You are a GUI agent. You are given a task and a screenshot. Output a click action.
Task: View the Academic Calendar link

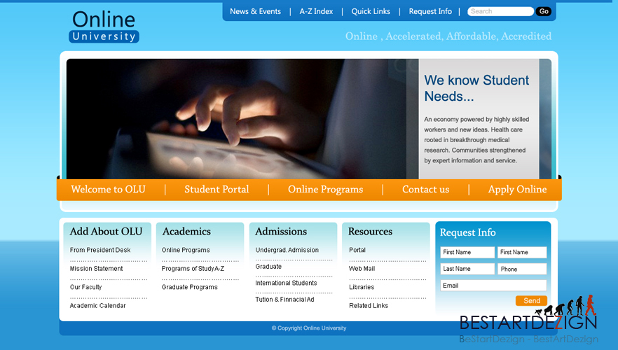97,306
